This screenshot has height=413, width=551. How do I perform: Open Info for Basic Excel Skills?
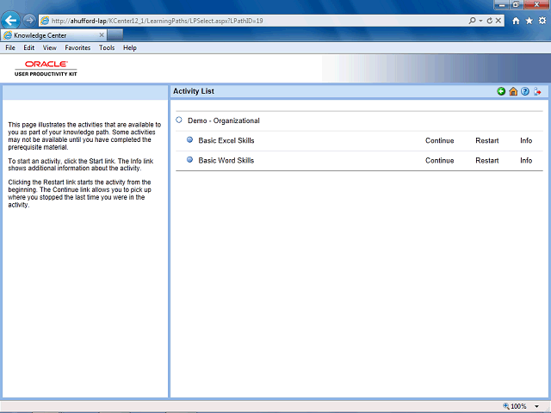(526, 140)
